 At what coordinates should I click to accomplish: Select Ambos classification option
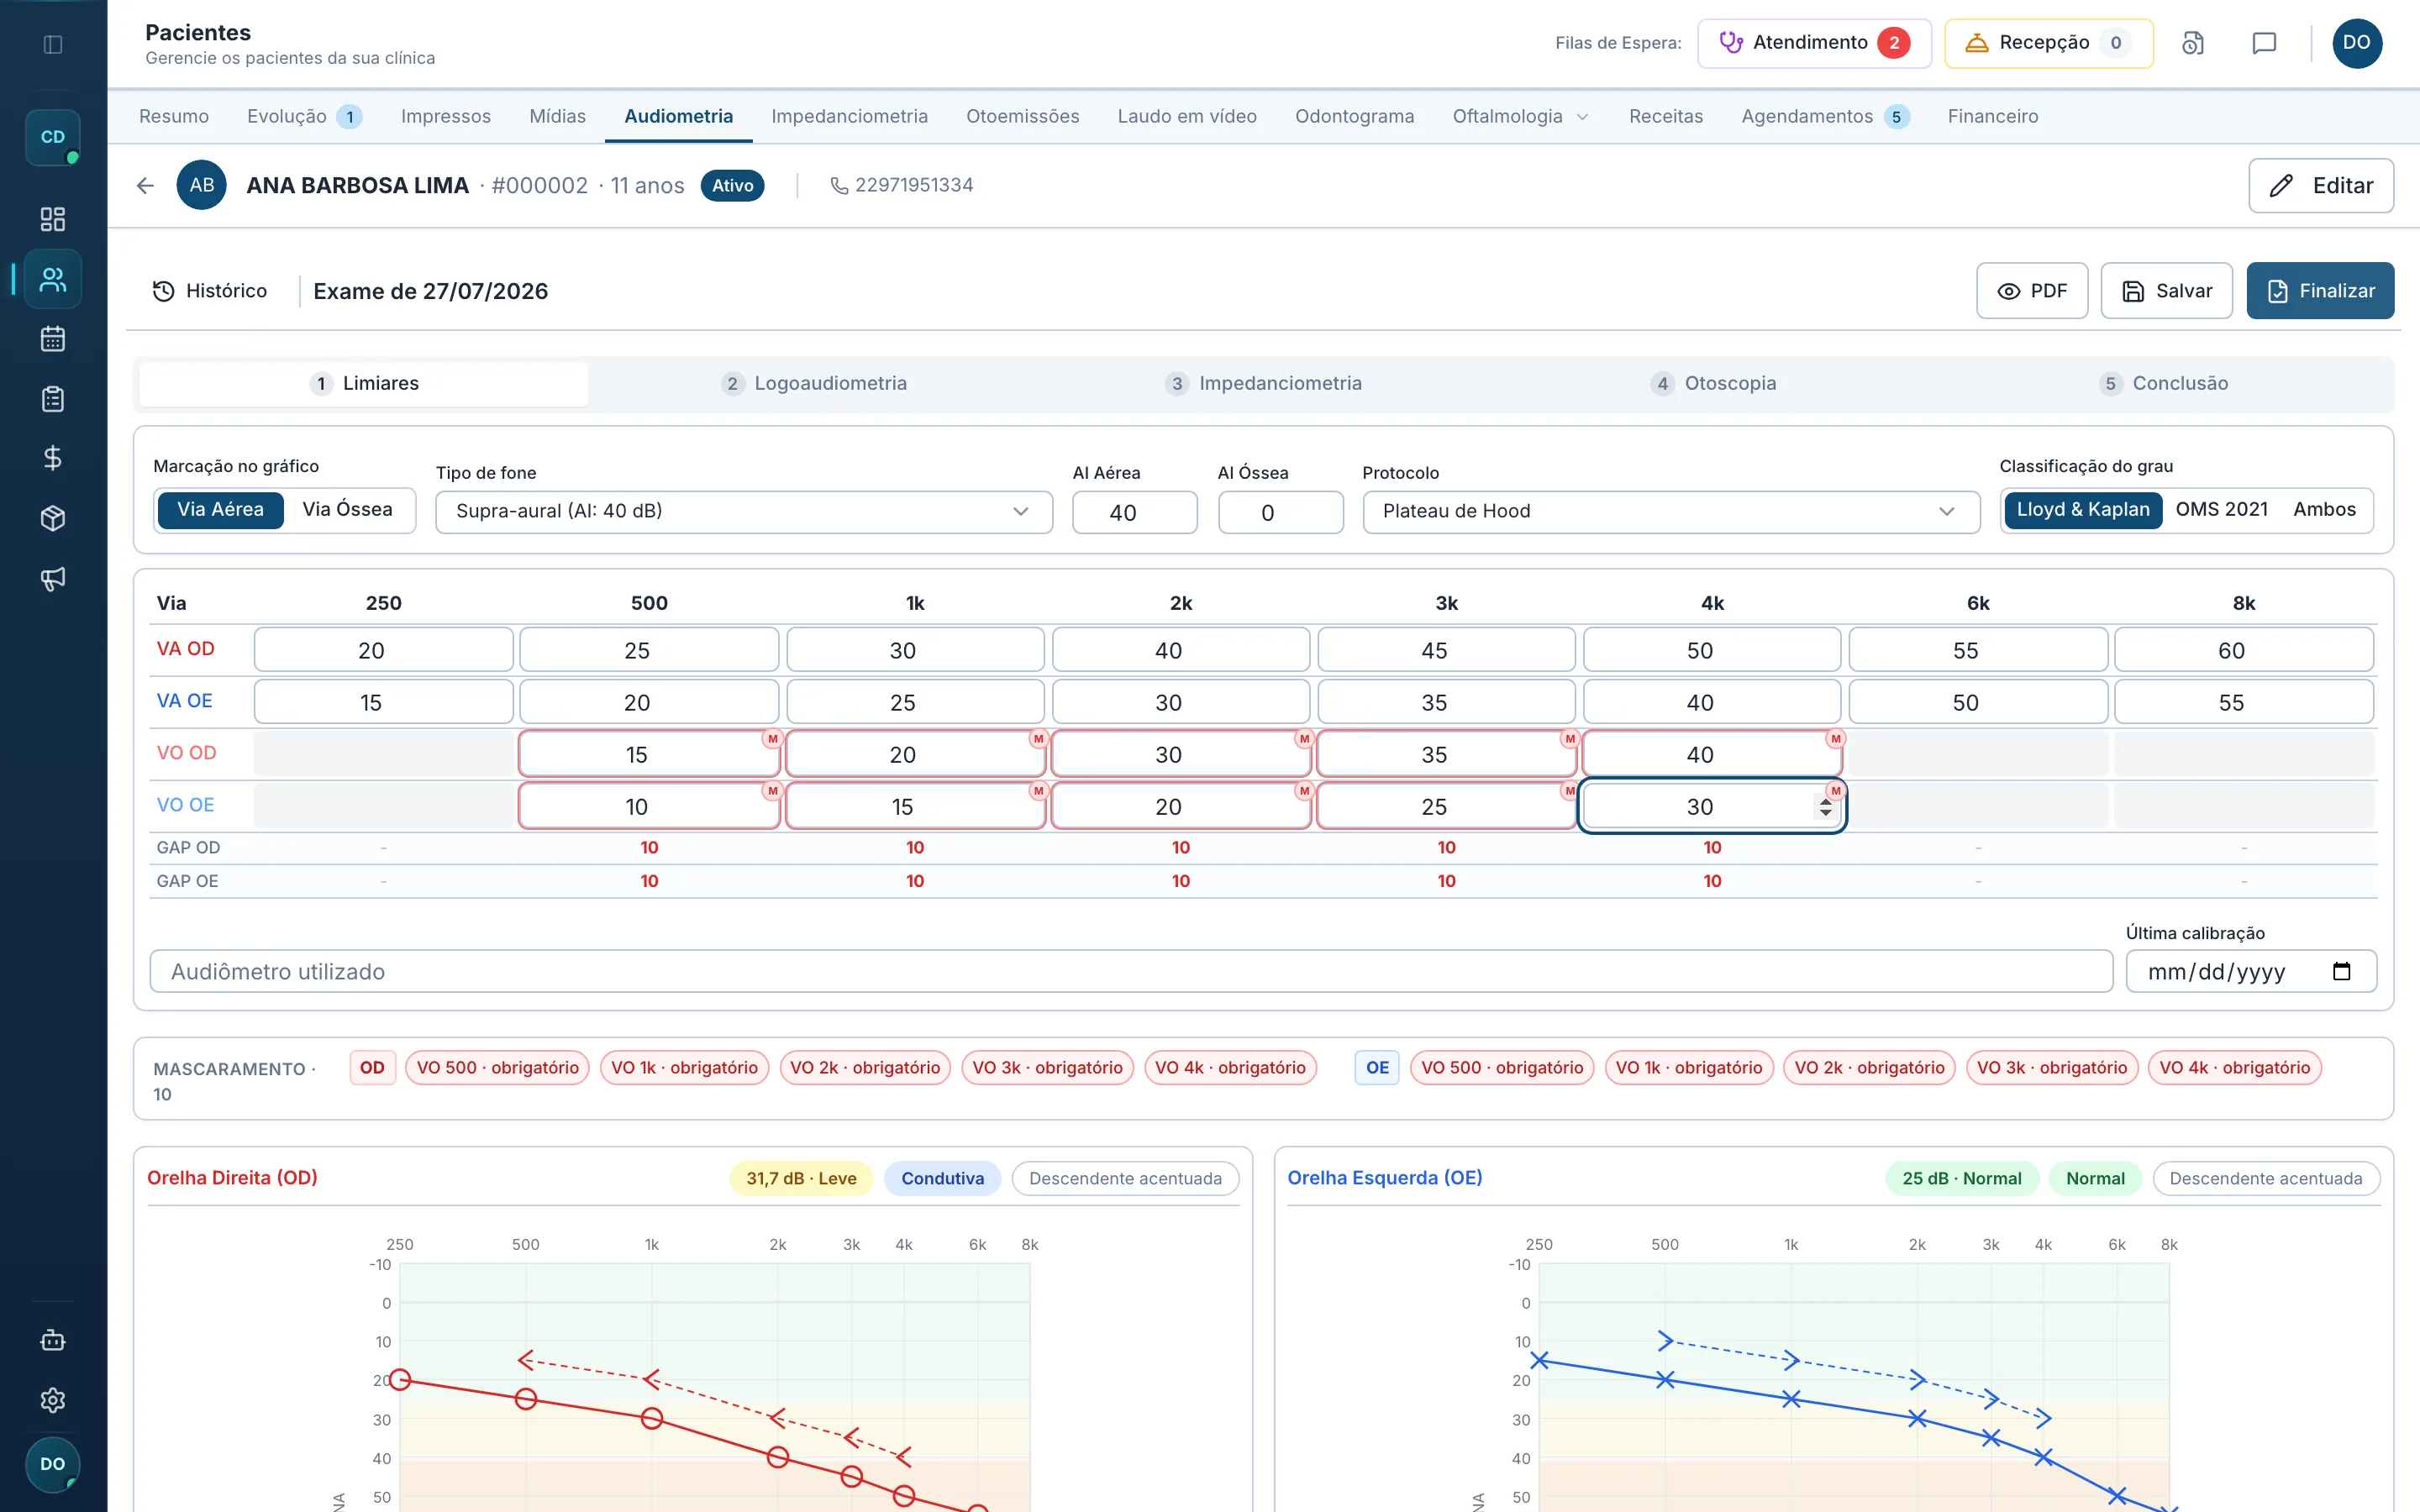(x=2324, y=510)
